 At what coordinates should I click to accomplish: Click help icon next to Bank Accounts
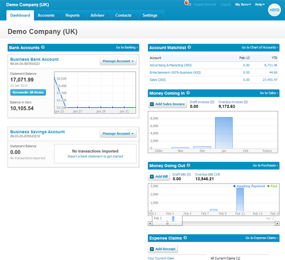tap(43, 47)
